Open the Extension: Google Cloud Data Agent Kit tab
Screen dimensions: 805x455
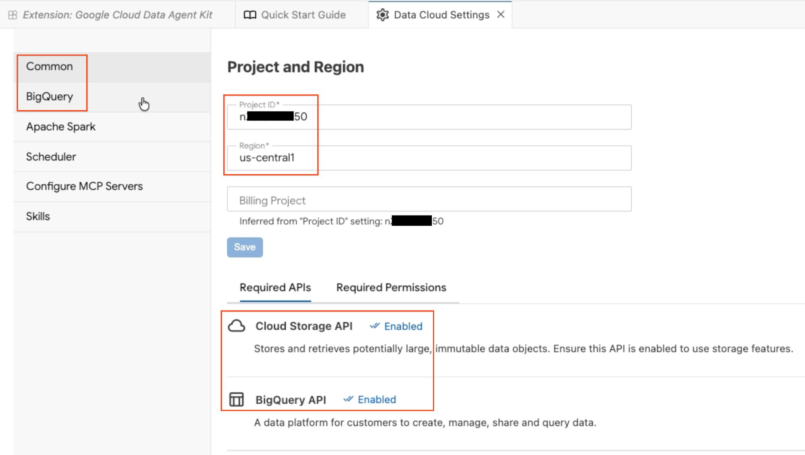pos(118,15)
